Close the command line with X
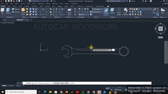Screen dimensions: 168x94 click(18, 83)
